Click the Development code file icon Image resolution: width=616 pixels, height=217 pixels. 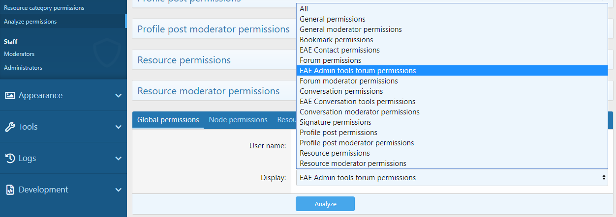coord(10,190)
